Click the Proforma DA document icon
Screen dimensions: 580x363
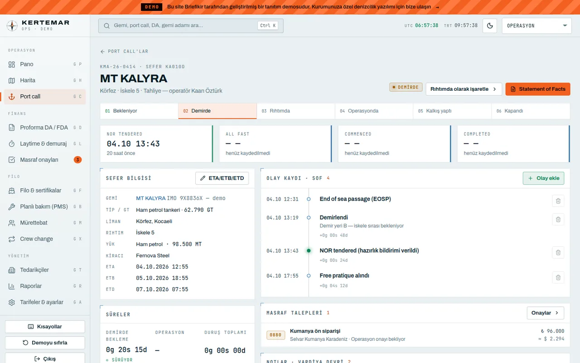tap(12, 128)
